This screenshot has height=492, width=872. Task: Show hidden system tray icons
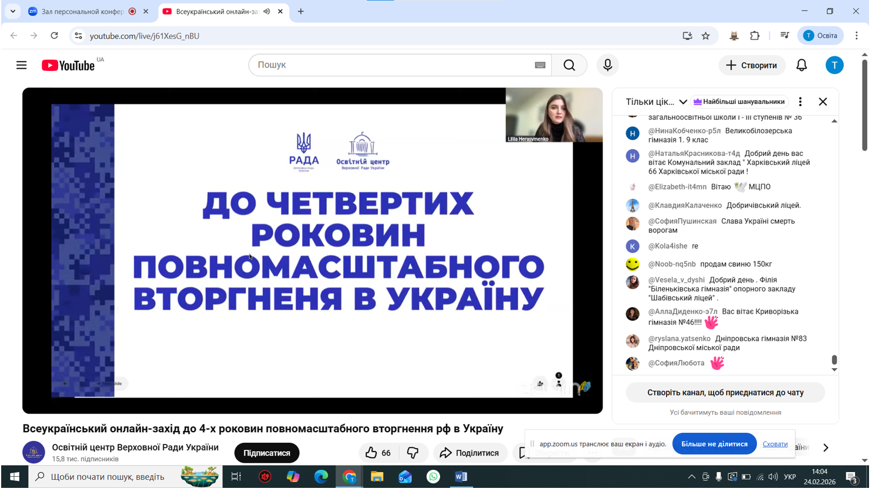(x=691, y=477)
